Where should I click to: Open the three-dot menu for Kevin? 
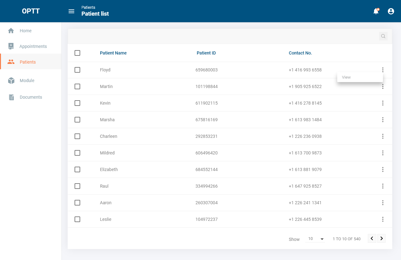pos(383,103)
